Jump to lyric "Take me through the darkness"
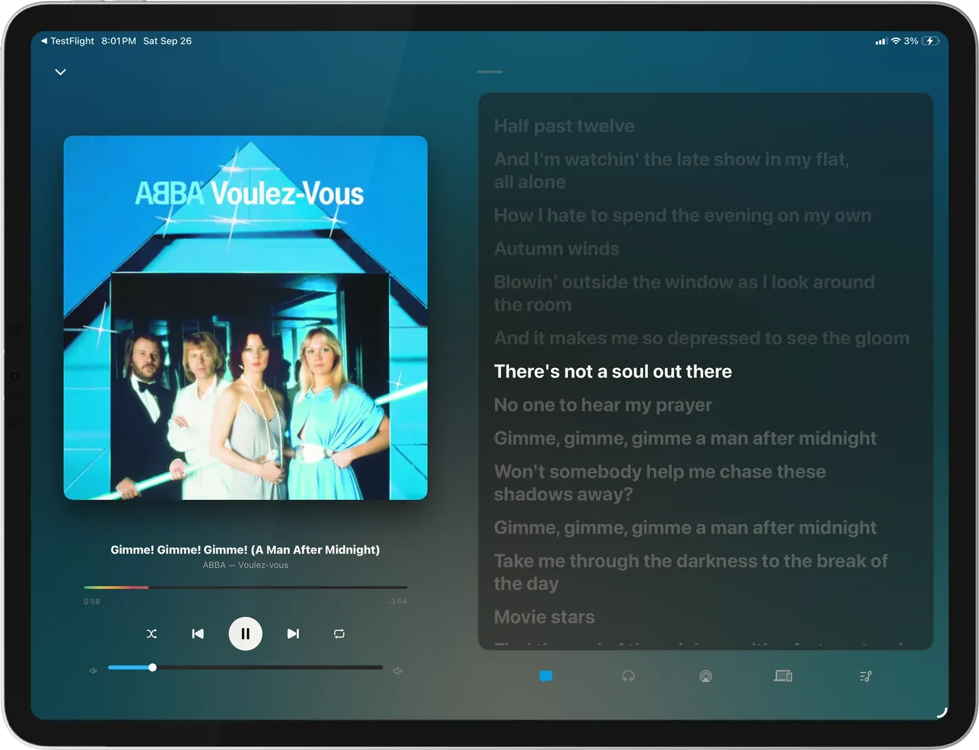 [690, 572]
